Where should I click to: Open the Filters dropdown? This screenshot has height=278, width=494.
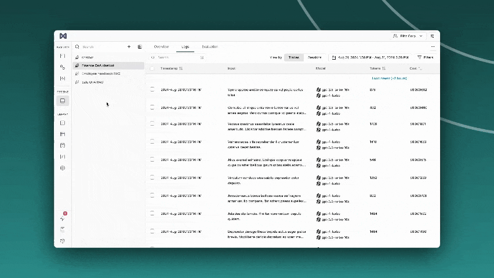tap(426, 57)
